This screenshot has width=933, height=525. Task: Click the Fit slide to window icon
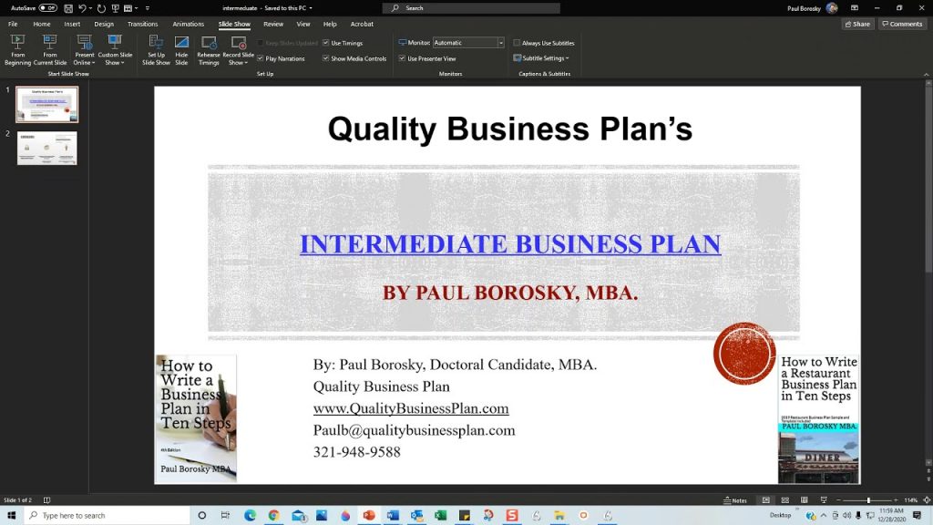pyautogui.click(x=927, y=500)
